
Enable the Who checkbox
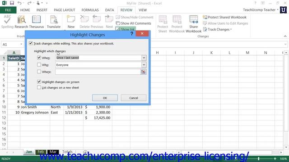click(x=39, y=65)
